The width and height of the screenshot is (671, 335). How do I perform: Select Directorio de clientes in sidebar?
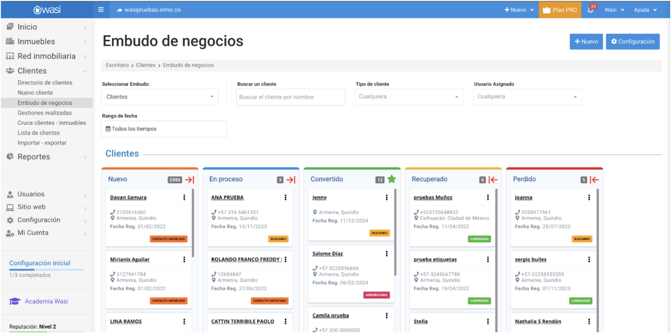tap(45, 83)
